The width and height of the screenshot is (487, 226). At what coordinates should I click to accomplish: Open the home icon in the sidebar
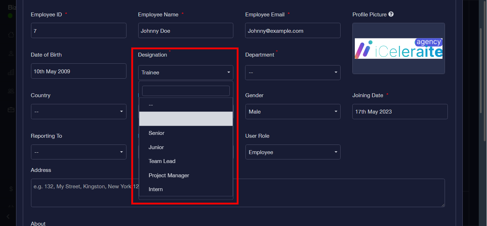[11, 35]
